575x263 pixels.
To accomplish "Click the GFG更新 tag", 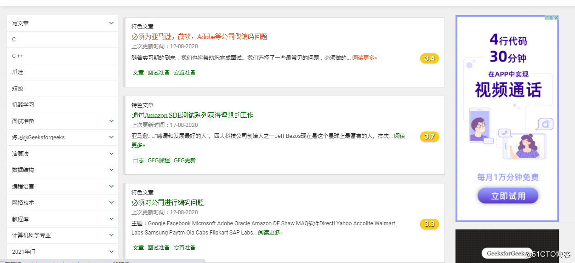I will tap(184, 160).
